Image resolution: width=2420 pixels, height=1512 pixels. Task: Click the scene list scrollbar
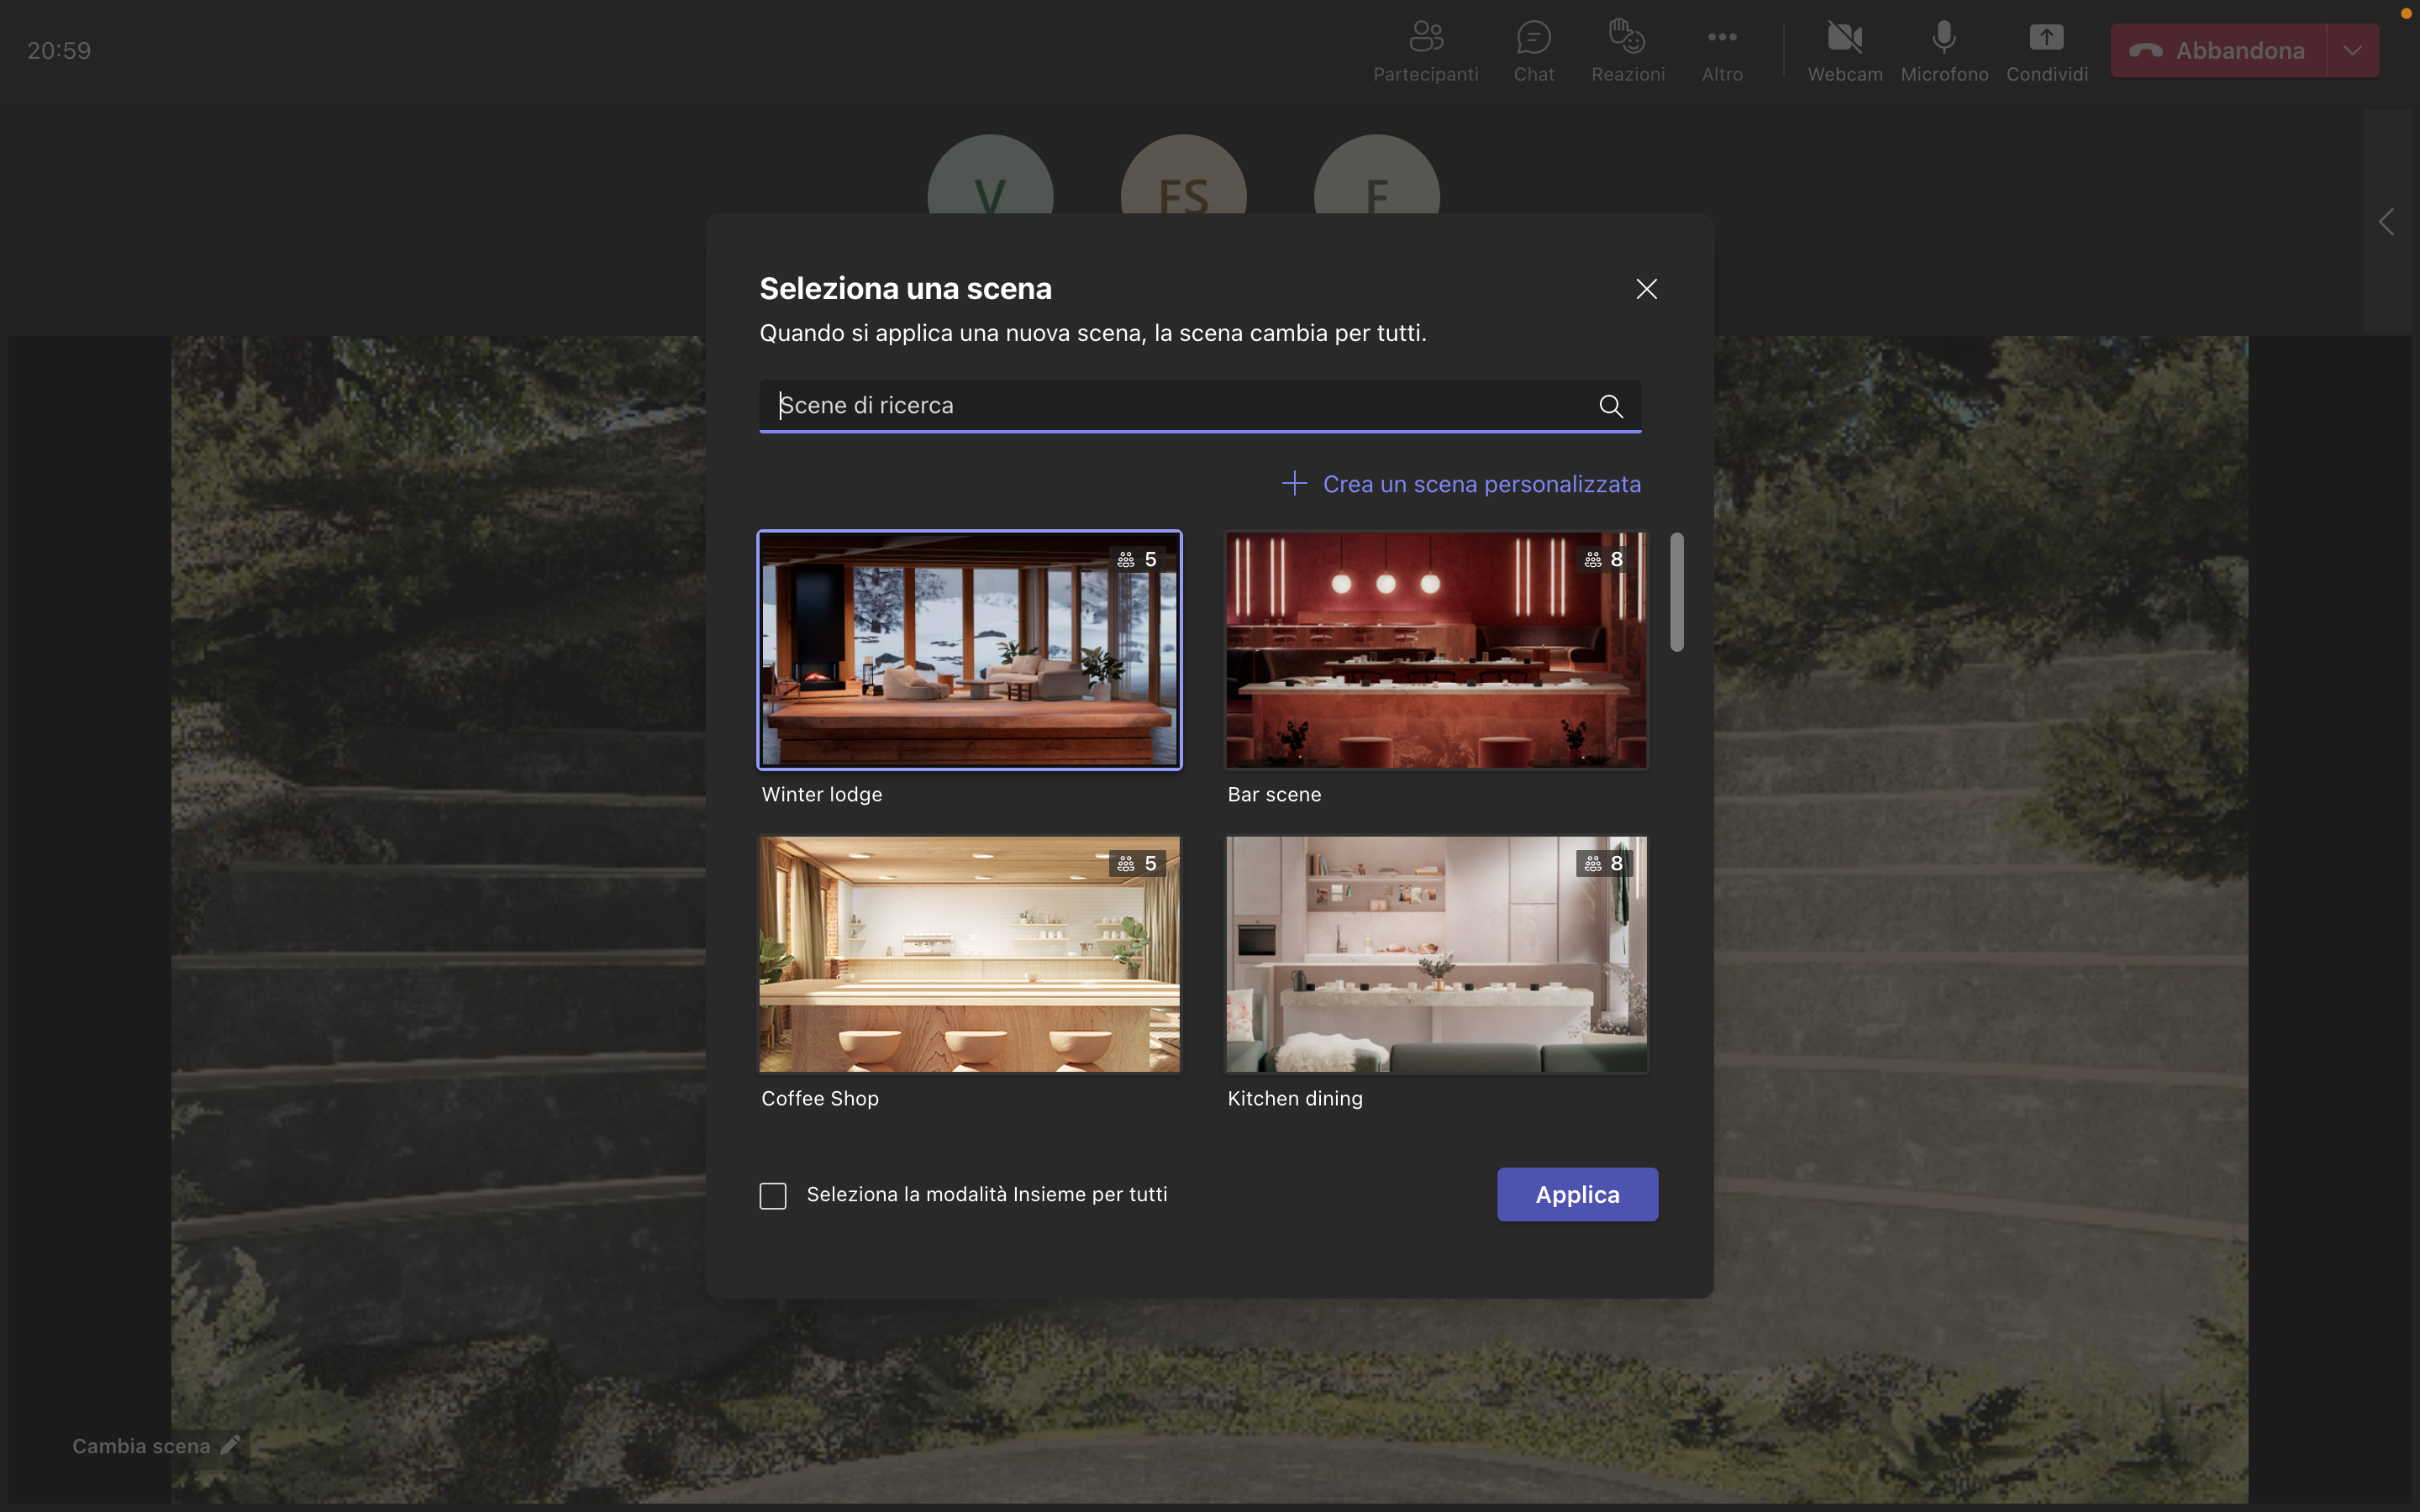[1677, 593]
